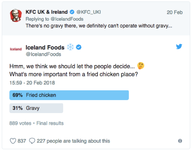This screenshot has width=192, height=151.
Task: Open the @IcelandFoods handle under the name
Action: 43,54
